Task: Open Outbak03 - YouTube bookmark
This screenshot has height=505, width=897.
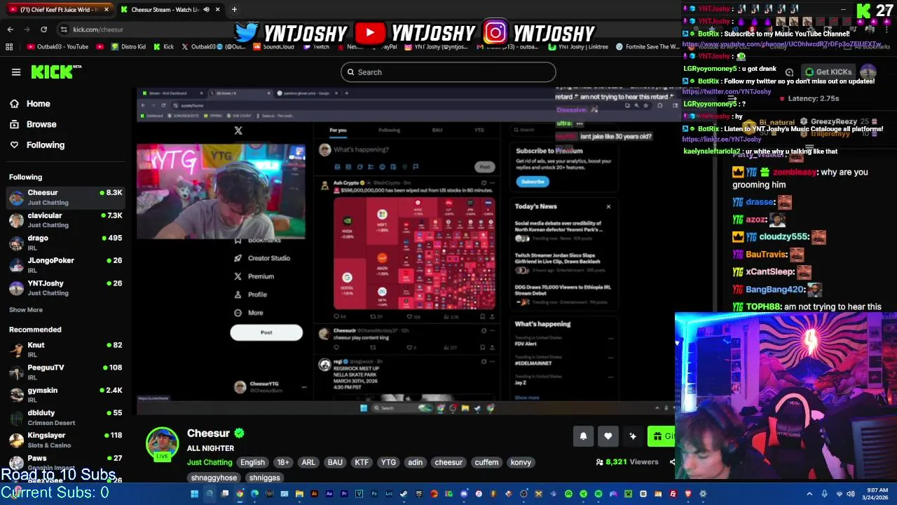Action: pos(58,47)
